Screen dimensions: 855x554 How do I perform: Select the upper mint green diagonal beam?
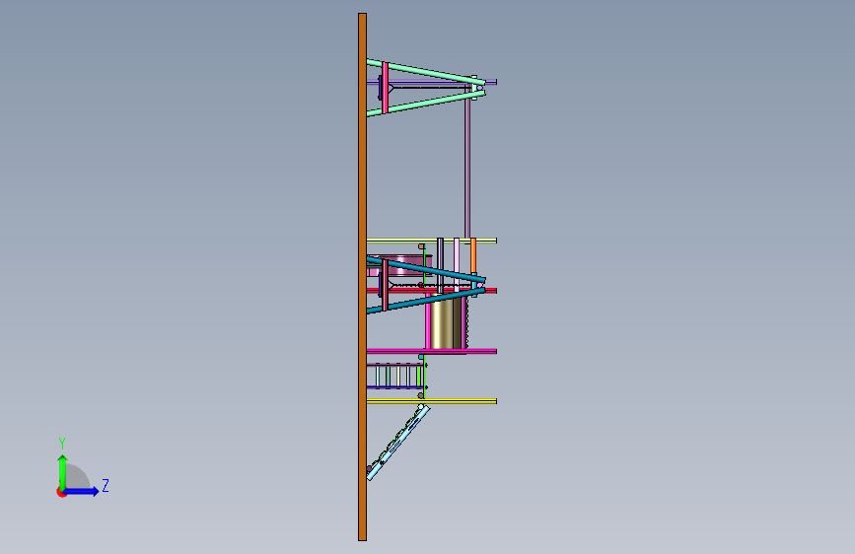click(425, 72)
